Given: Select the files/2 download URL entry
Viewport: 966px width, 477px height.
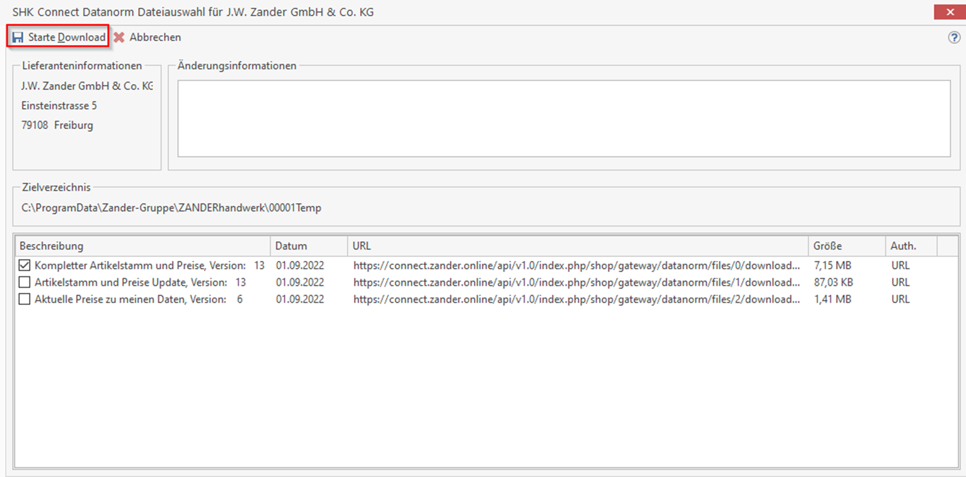Looking at the screenshot, I should [576, 300].
